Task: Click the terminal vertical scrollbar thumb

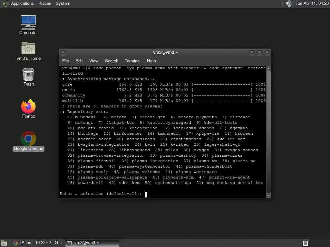Action: pos(268,132)
